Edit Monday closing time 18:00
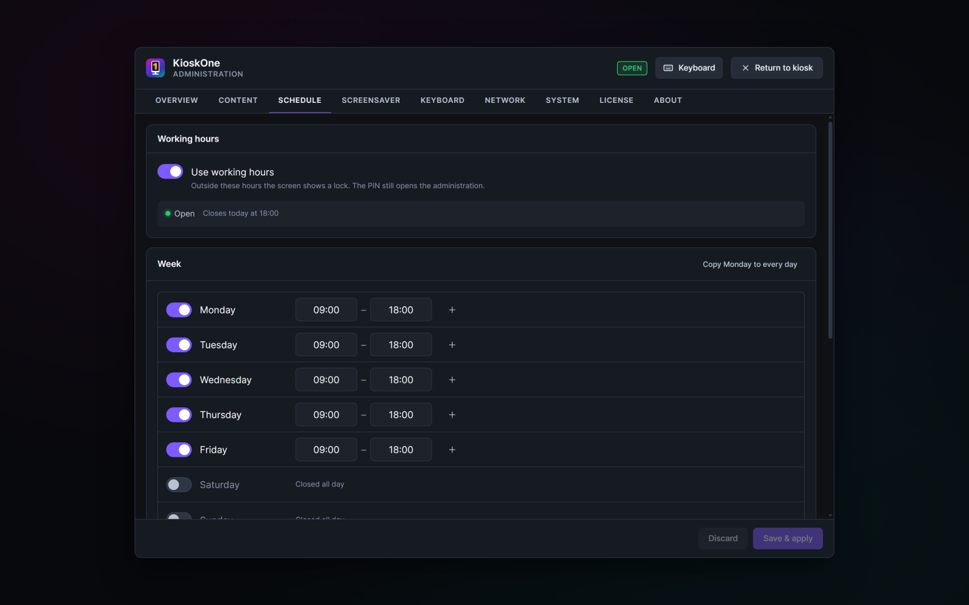Screen dimensions: 969x605 [x=401, y=310]
